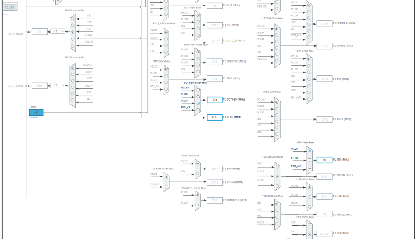Pick PLL2Q in SPI4,5 Clock Mux
This screenshot has width=416, height=239.
tap(277, 108)
